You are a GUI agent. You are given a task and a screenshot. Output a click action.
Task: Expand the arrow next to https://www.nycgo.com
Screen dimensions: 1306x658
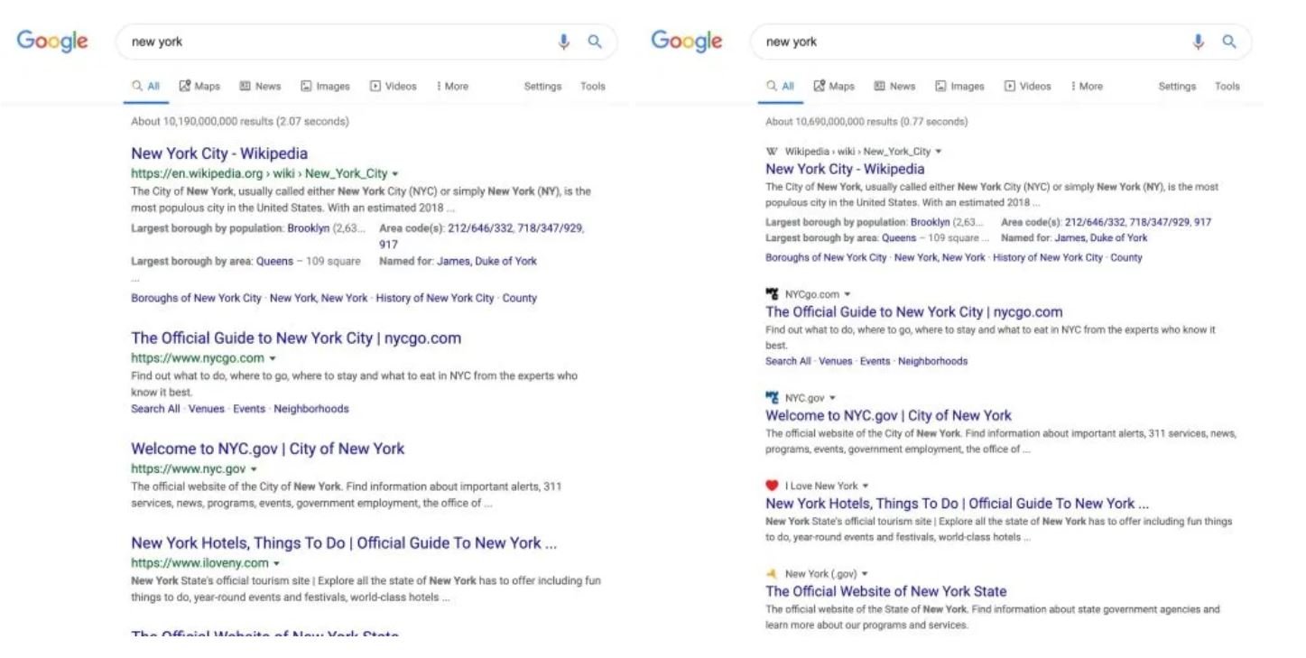click(x=273, y=359)
